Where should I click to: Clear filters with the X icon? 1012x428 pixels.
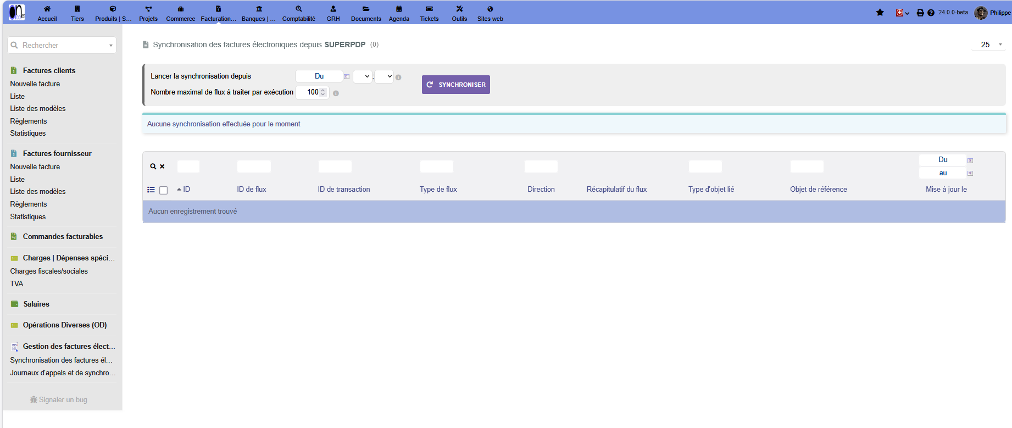pos(162,166)
